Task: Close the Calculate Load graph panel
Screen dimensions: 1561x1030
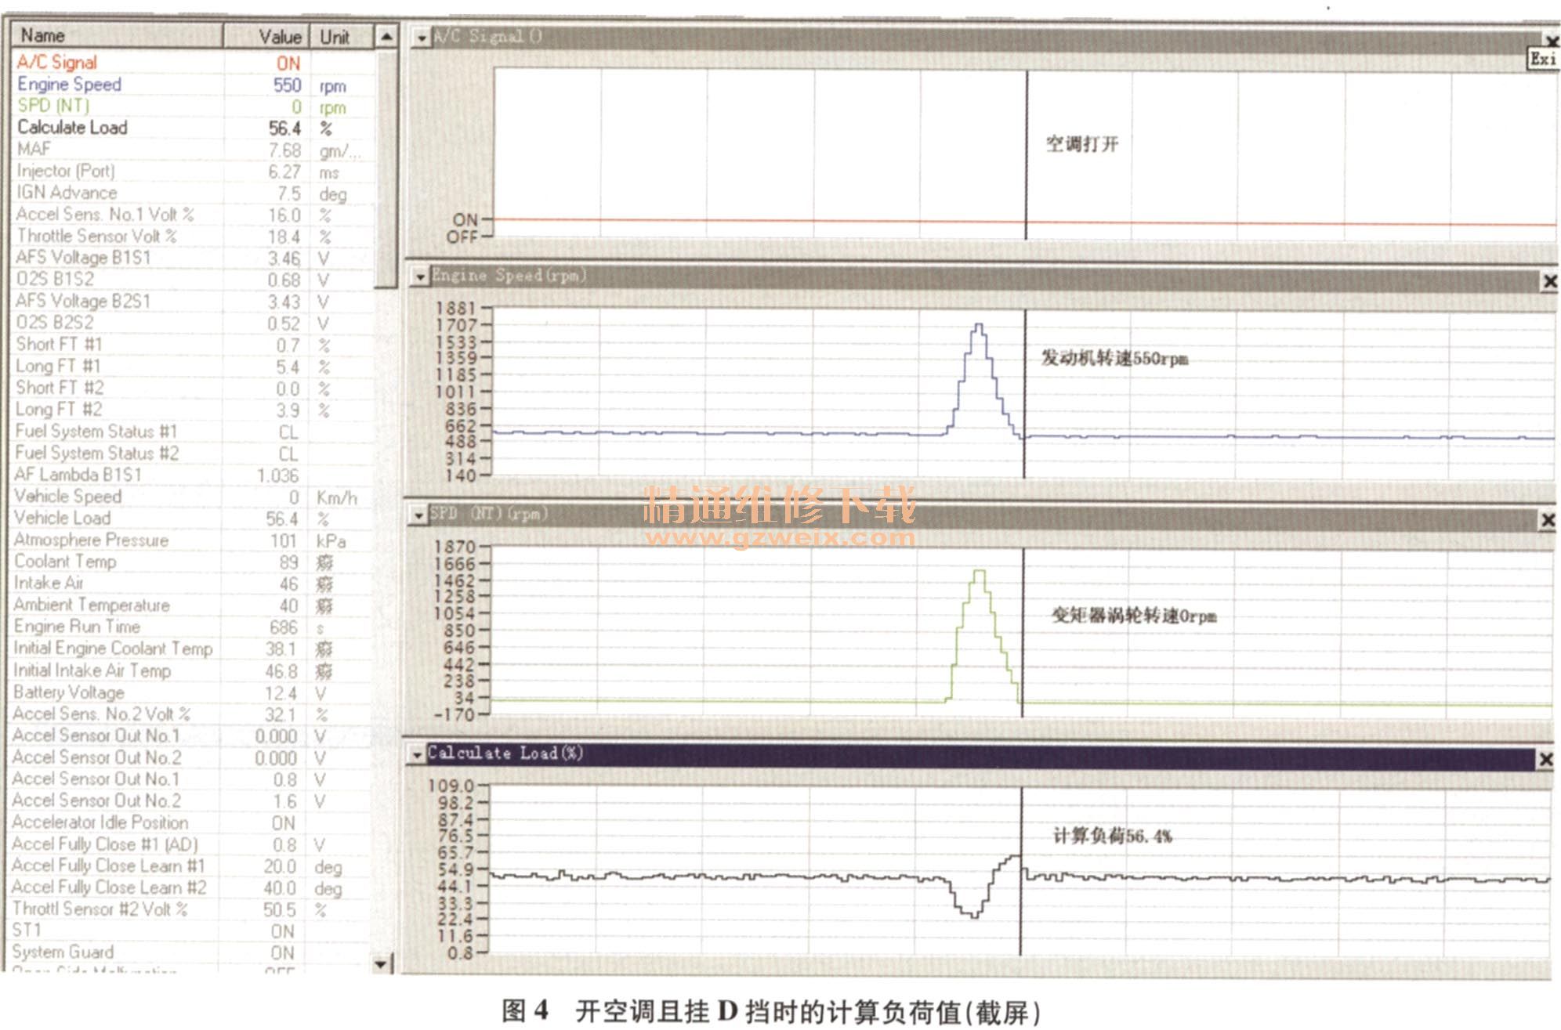Action: [x=1545, y=759]
